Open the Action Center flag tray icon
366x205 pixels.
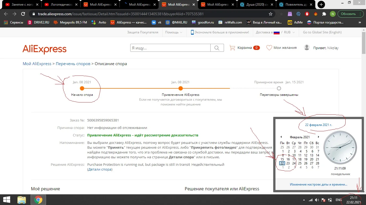click(x=323, y=200)
